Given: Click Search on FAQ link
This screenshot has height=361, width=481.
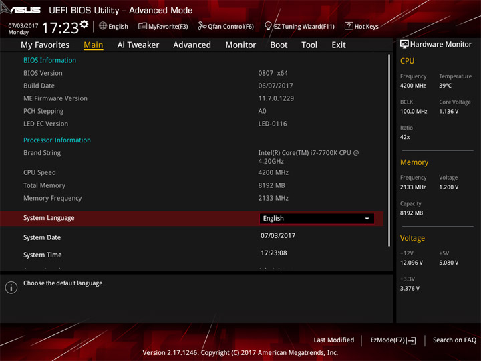Looking at the screenshot, I should pyautogui.click(x=454, y=340).
